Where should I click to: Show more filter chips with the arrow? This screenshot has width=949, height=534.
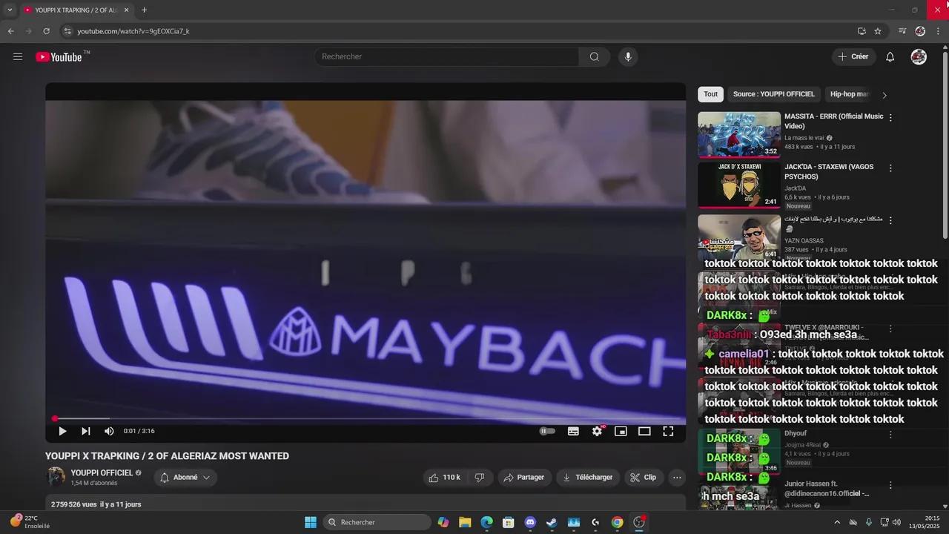pos(884,95)
